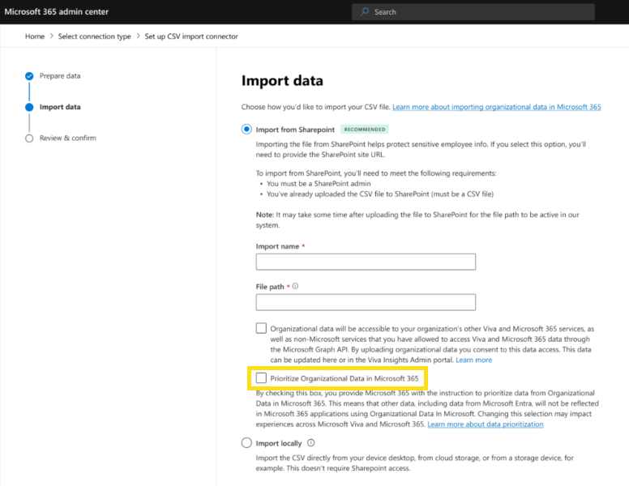Open Select connection type breadcrumb
Screen dimensions: 629x486
[x=94, y=36]
